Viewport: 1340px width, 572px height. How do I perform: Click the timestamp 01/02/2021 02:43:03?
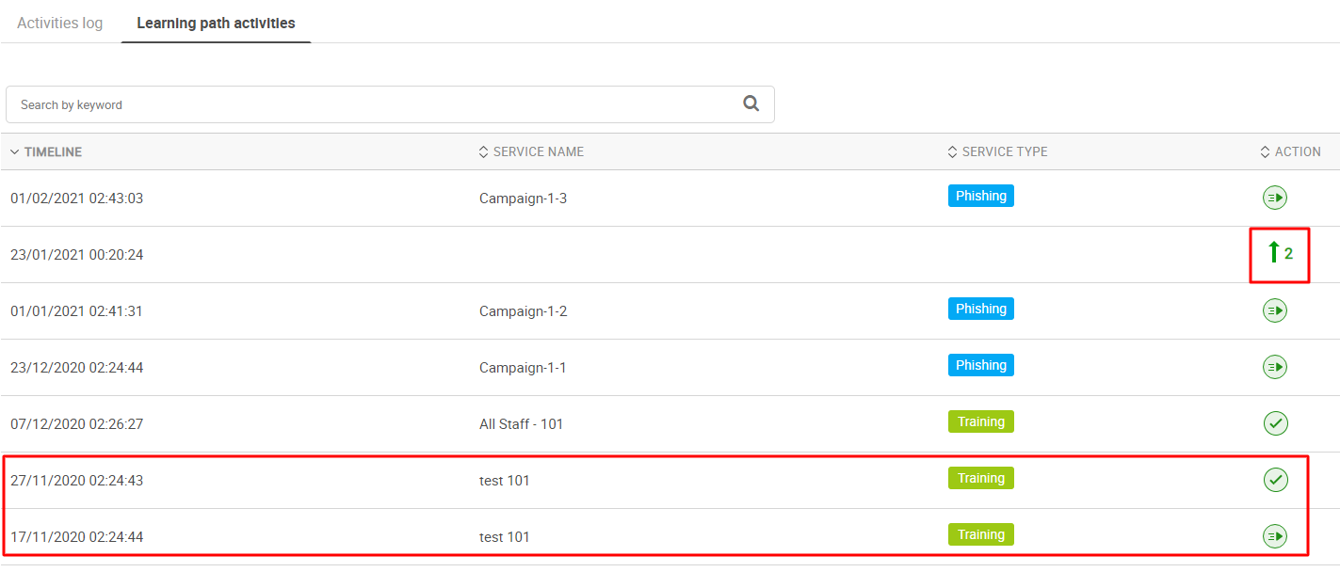(77, 199)
